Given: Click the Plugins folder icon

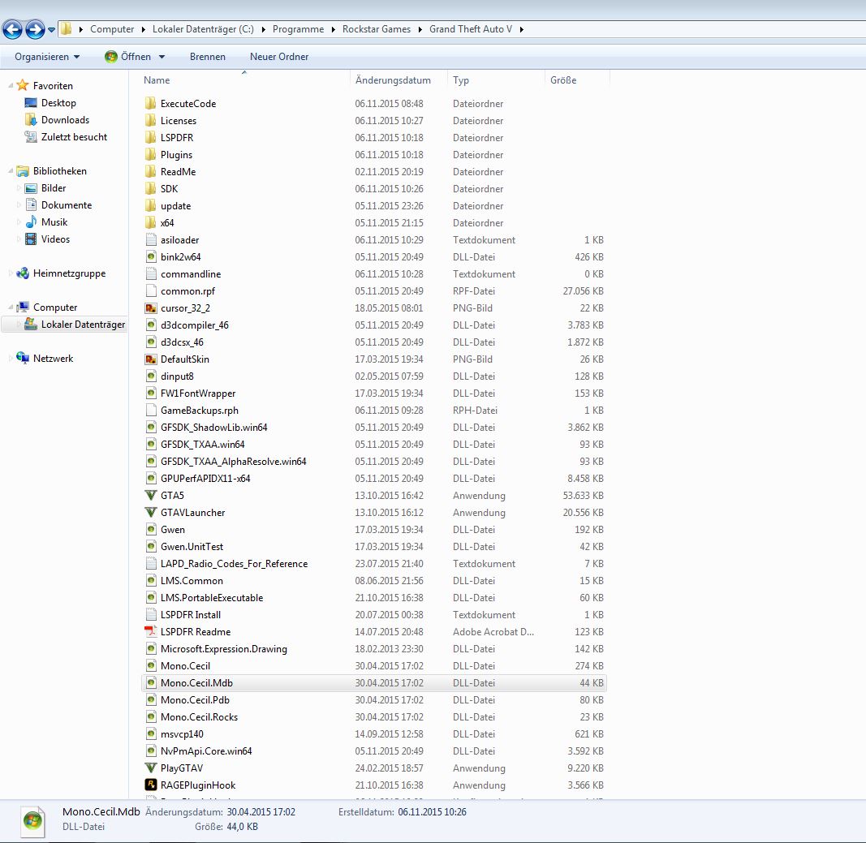Looking at the screenshot, I should 151,155.
